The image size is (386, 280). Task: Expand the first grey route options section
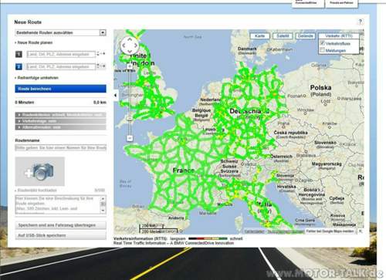click(61, 115)
